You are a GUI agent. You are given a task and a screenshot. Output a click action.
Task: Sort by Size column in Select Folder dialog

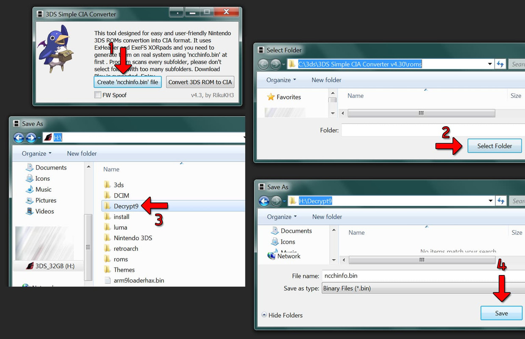[x=516, y=96]
